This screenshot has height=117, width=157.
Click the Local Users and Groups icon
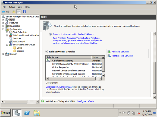coord(11,45)
